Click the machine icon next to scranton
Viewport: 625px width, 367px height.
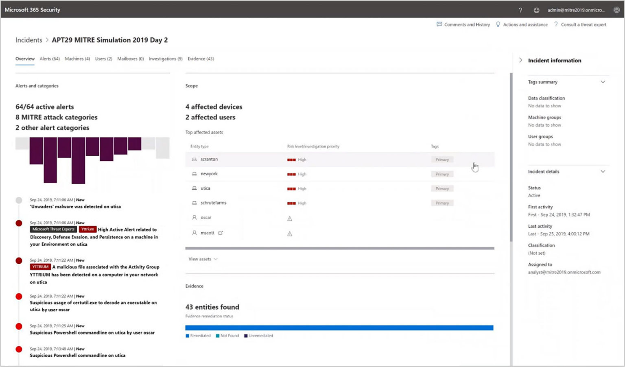(194, 159)
